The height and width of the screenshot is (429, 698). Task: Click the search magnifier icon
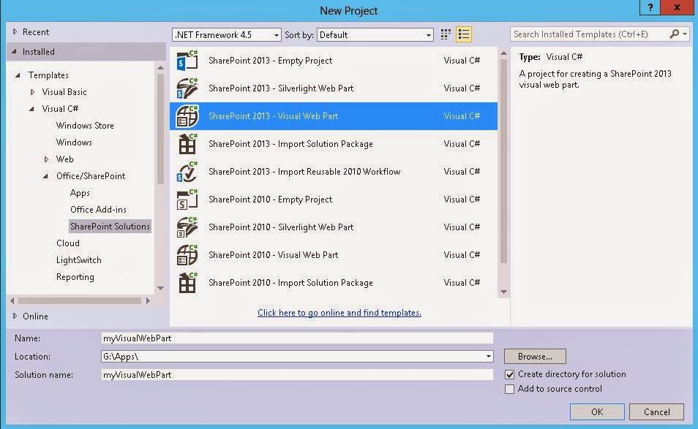675,34
